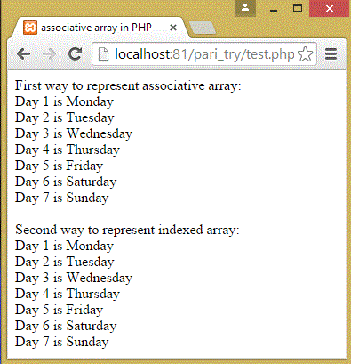Click the last 'Day 7 is Sunday' line
351x364 pixels.
62,342
